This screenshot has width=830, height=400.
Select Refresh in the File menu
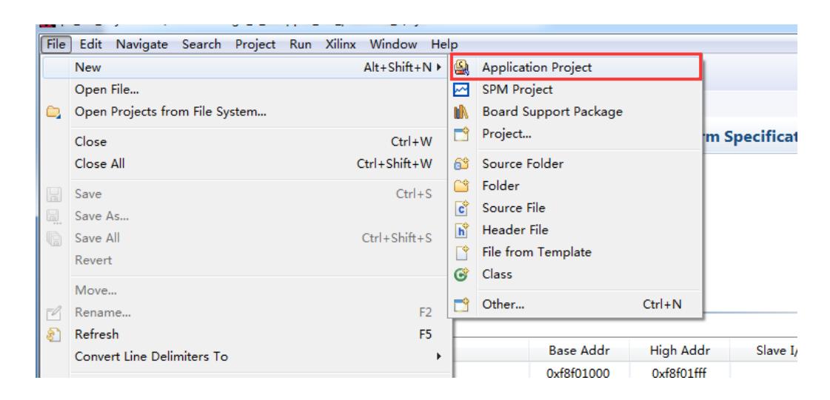pyautogui.click(x=96, y=334)
